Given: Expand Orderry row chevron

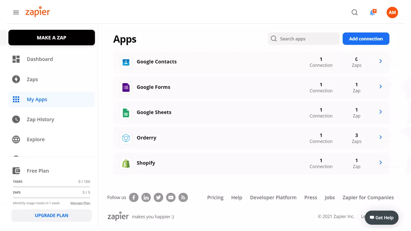Looking at the screenshot, I should [x=380, y=137].
